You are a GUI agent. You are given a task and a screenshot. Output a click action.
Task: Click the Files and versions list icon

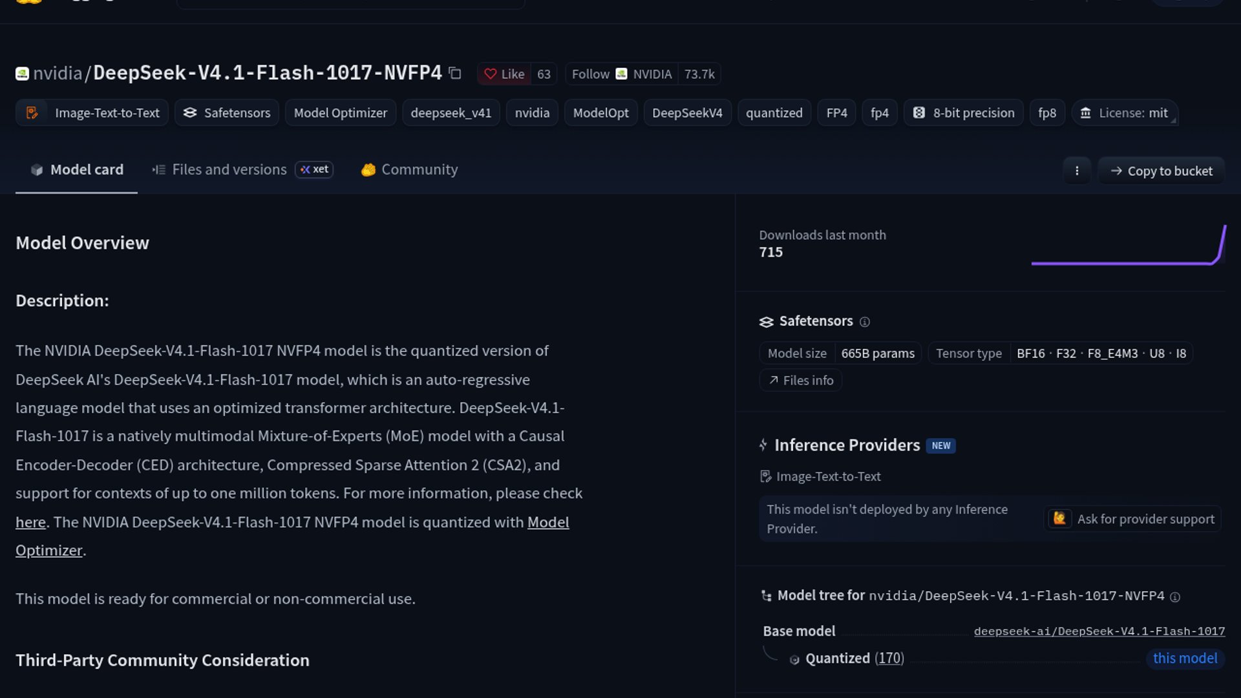click(159, 170)
